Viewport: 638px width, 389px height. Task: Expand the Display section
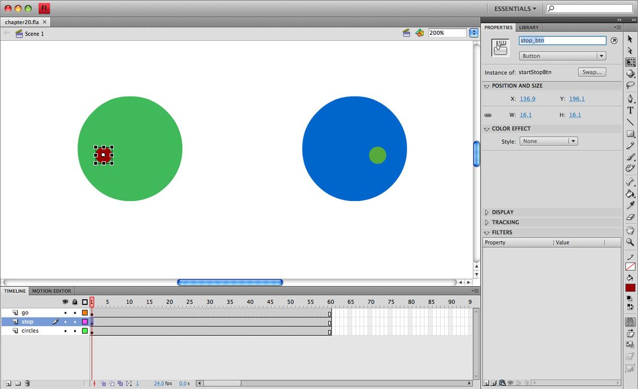coord(502,212)
